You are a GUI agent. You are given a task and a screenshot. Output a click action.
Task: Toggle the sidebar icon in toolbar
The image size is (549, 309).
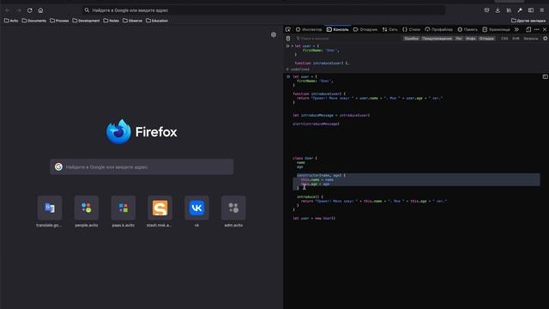[531, 10]
